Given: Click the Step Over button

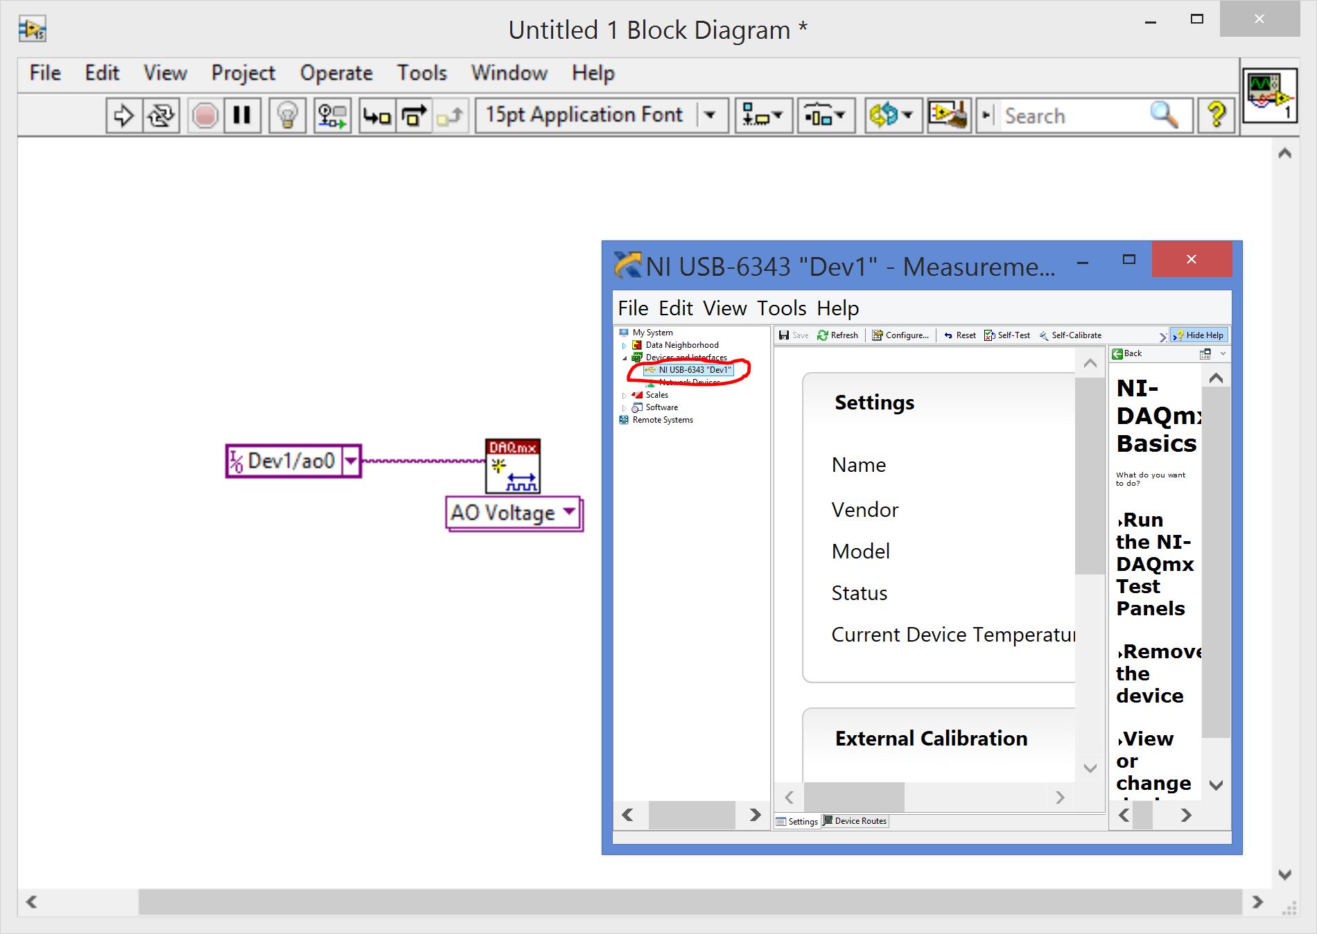Looking at the screenshot, I should 414,115.
